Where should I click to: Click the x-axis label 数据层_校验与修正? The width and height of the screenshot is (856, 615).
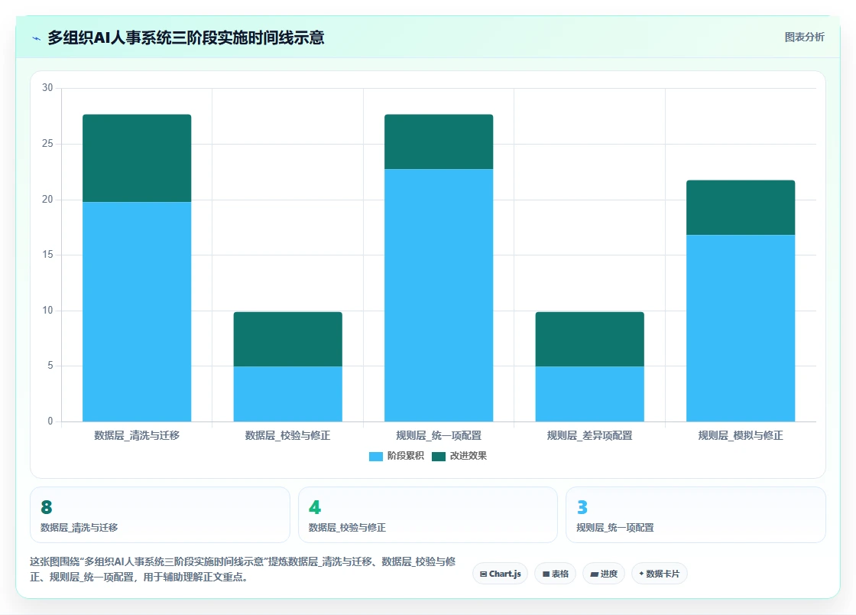click(287, 435)
